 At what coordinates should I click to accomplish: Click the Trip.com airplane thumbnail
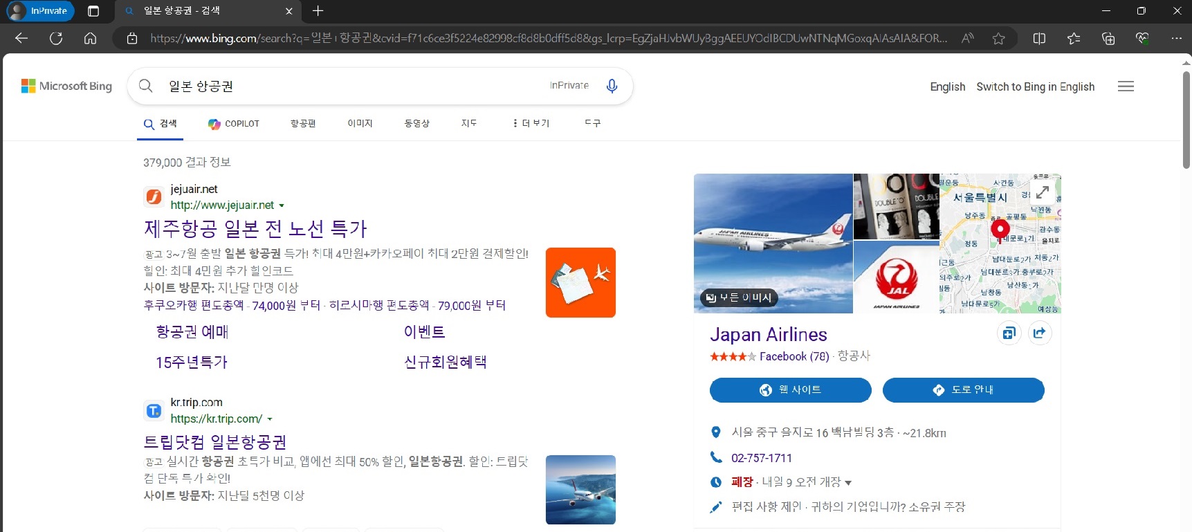tap(580, 490)
